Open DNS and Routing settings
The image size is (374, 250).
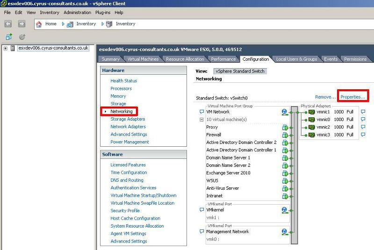pyautogui.click(x=127, y=180)
